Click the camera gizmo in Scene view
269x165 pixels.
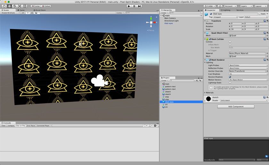(99, 81)
